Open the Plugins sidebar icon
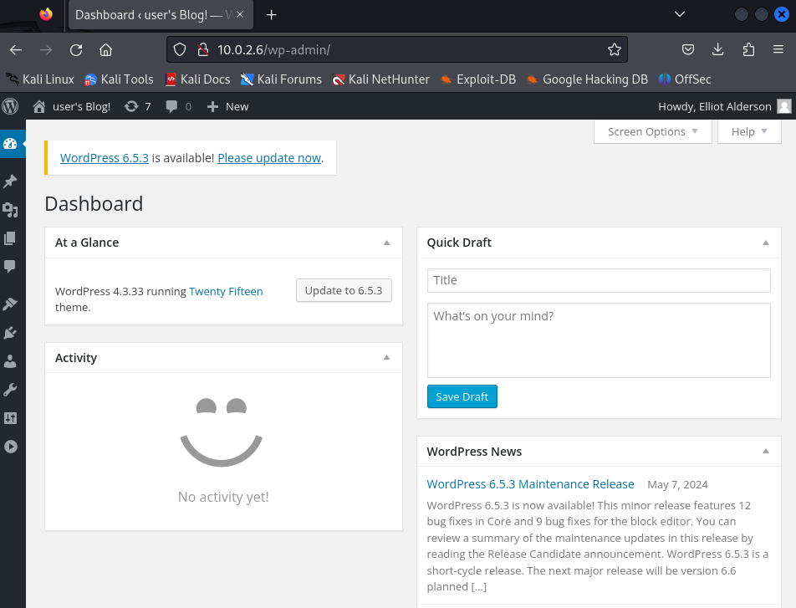796x608 pixels. click(10, 333)
